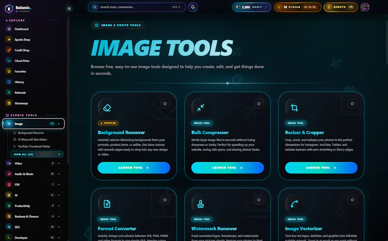Click the Watermark Remover title

[x=214, y=228]
